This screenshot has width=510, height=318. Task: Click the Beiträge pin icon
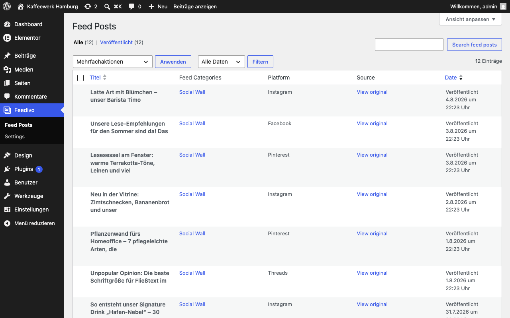pos(7,56)
